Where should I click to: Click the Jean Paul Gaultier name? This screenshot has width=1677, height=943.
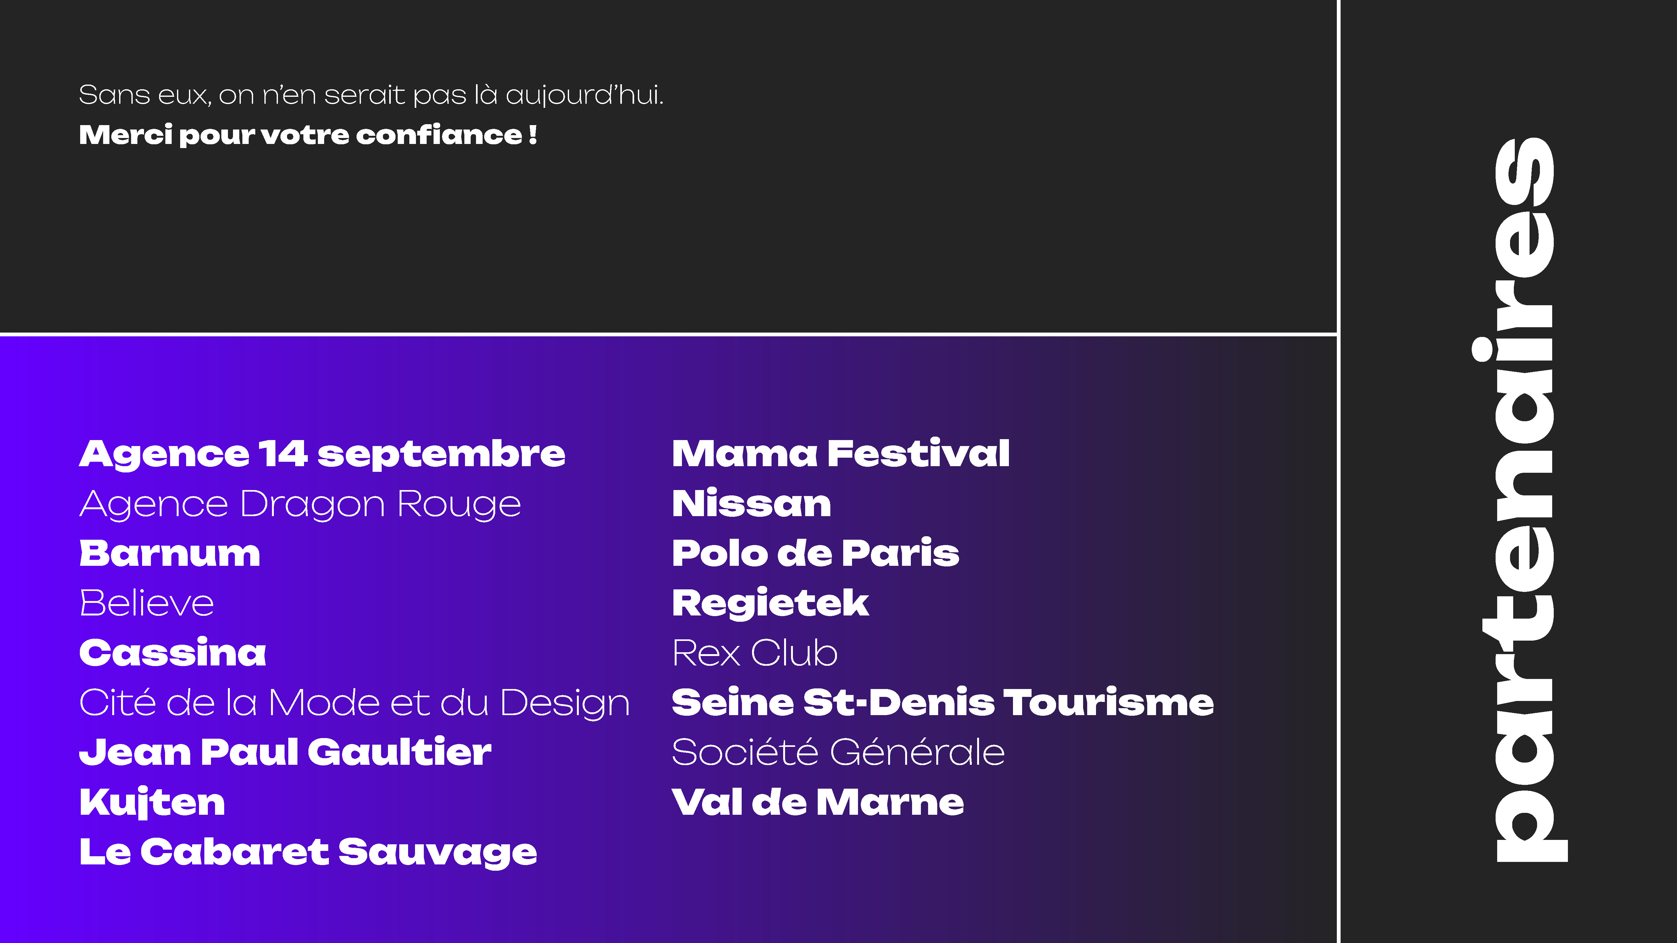click(x=285, y=753)
